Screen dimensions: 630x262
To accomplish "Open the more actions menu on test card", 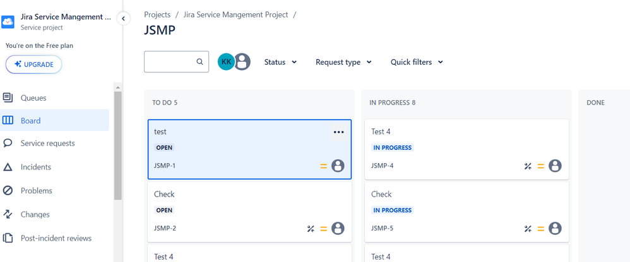I will click(x=339, y=132).
